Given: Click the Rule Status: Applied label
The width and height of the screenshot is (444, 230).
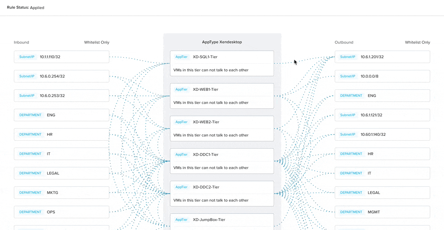Looking at the screenshot, I should (x=25, y=7).
